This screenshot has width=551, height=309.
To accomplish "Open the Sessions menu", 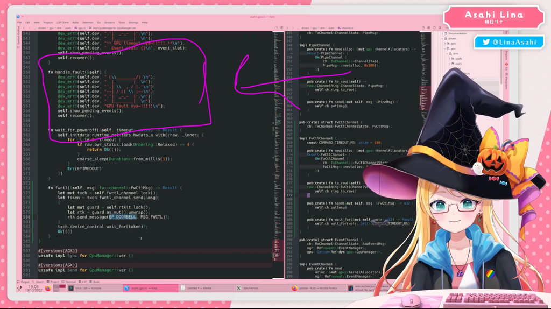I will click(109, 22).
